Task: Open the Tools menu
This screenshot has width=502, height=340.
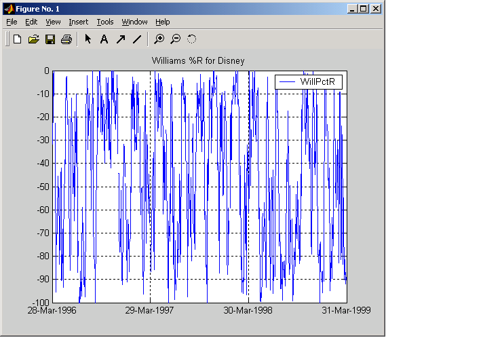Action: [x=105, y=22]
